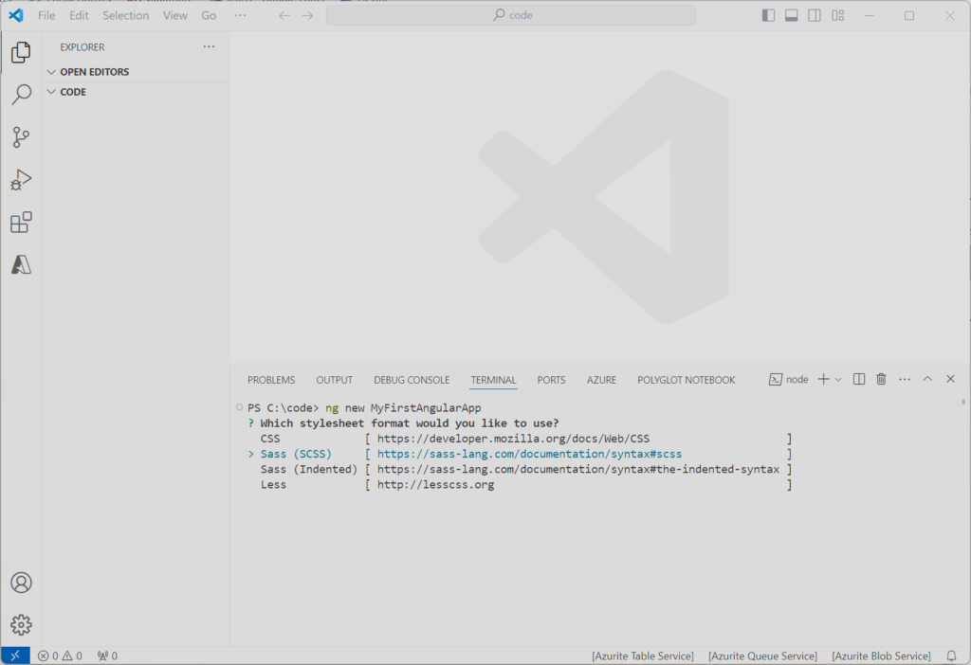The width and height of the screenshot is (971, 665).
Task: Switch to the Debug Console tab
Action: point(412,380)
